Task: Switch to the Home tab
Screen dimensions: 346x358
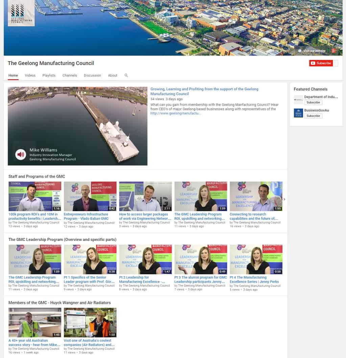Action: (x=13, y=75)
